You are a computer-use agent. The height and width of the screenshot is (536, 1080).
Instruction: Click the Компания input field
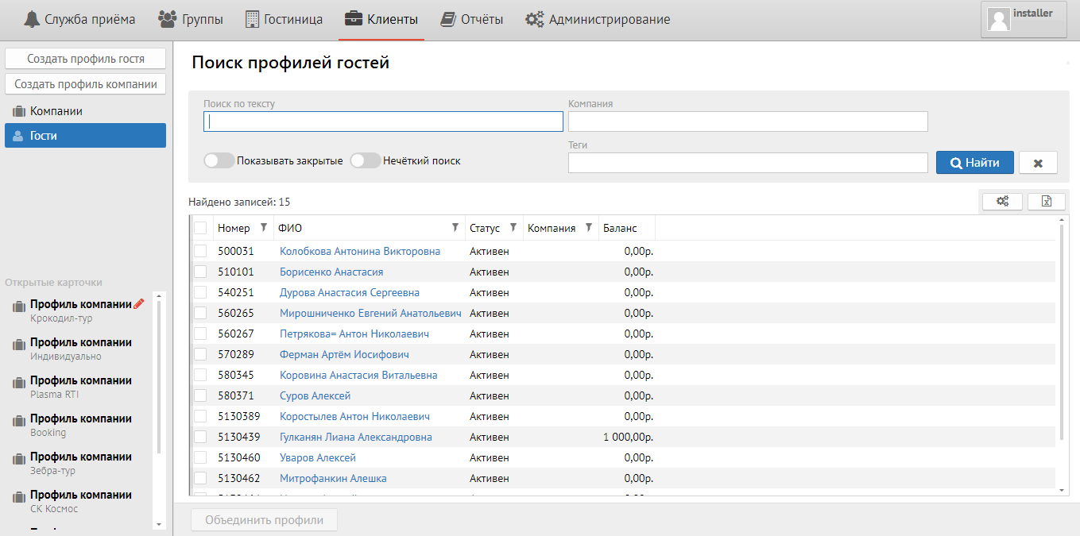click(x=747, y=121)
